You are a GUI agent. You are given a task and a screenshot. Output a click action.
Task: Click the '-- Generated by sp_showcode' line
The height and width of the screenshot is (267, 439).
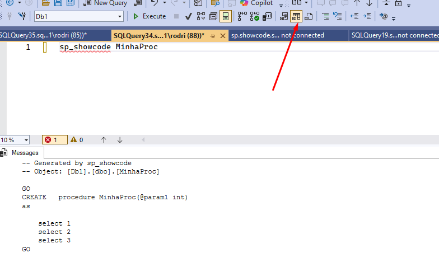77,163
